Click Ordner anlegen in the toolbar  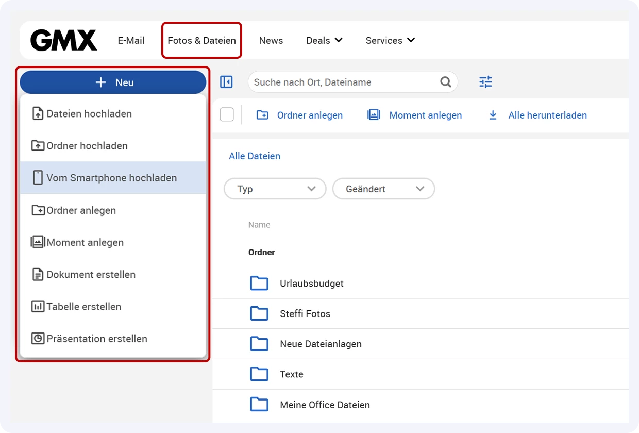299,115
